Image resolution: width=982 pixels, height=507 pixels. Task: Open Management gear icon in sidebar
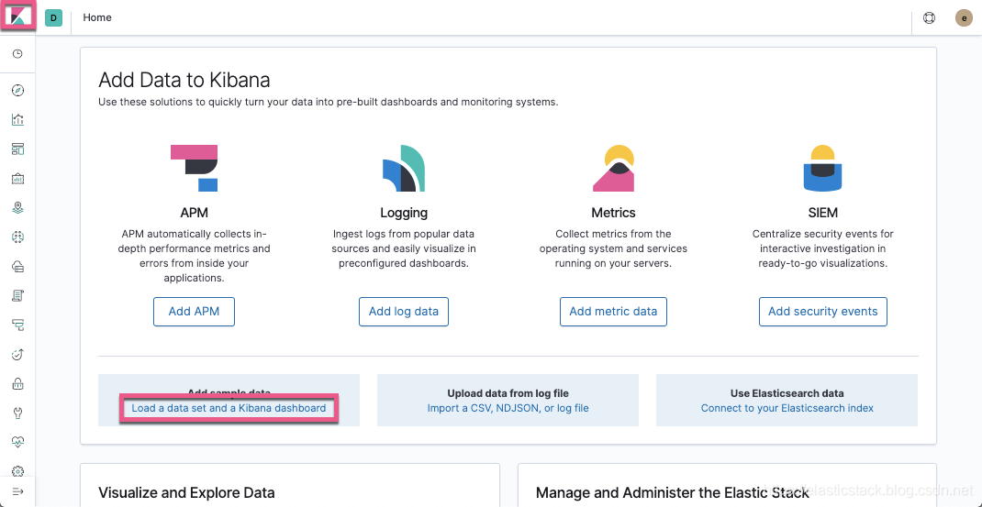[x=17, y=470]
